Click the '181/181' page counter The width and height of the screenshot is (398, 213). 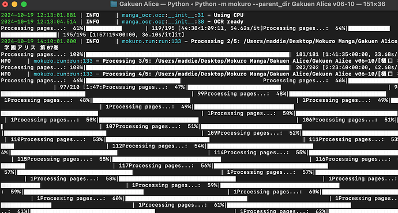coord(307,55)
